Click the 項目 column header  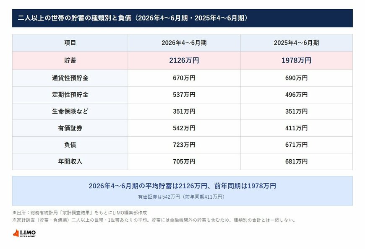point(70,43)
